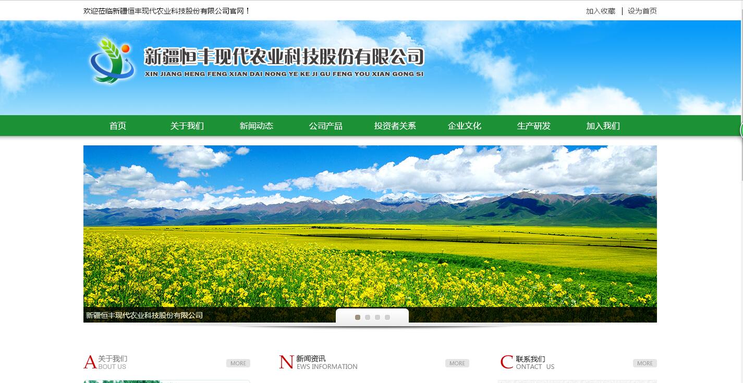Expand MORE for 新闻资讯 section
This screenshot has width=743, height=383.
click(x=457, y=363)
